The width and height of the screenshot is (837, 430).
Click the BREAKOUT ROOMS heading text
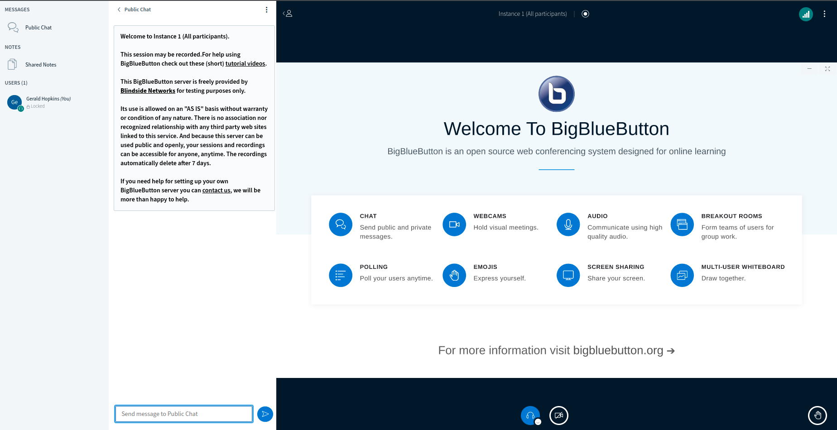click(731, 216)
